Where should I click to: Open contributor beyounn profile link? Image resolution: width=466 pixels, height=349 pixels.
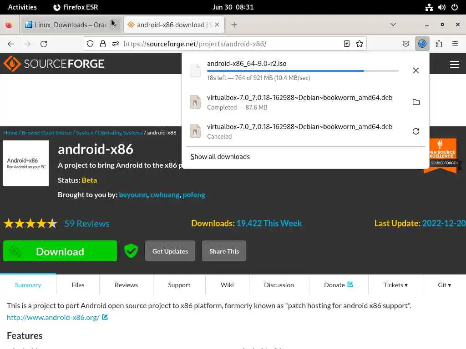(x=133, y=195)
